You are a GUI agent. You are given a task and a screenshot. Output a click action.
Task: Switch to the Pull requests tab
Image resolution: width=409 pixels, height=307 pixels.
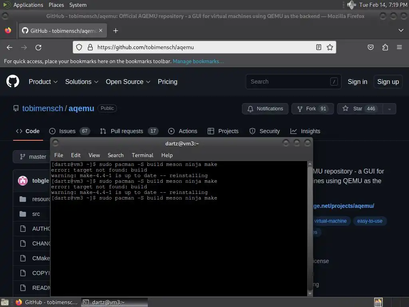pyautogui.click(x=129, y=131)
